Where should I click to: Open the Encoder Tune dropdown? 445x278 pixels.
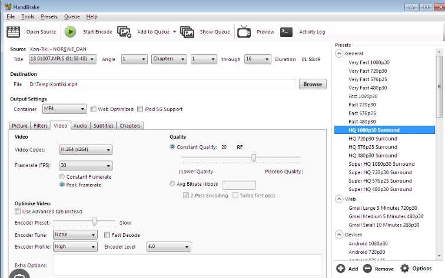tap(75, 235)
